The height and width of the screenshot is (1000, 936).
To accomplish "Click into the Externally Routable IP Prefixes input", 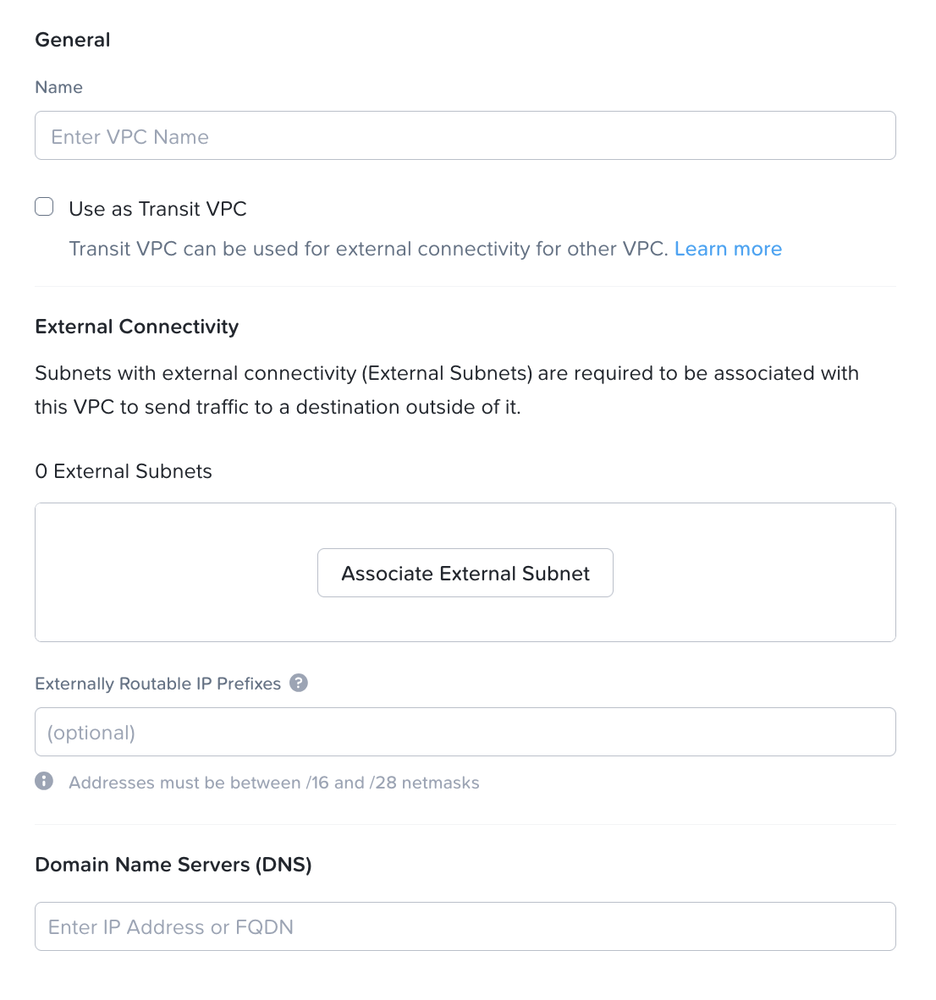I will click(x=465, y=732).
